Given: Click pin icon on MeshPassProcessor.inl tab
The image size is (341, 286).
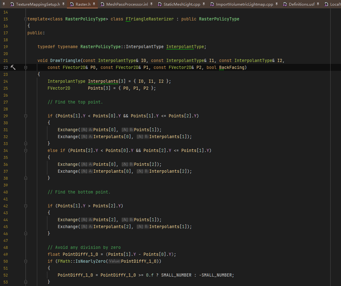Looking at the screenshot, I should (151, 4).
